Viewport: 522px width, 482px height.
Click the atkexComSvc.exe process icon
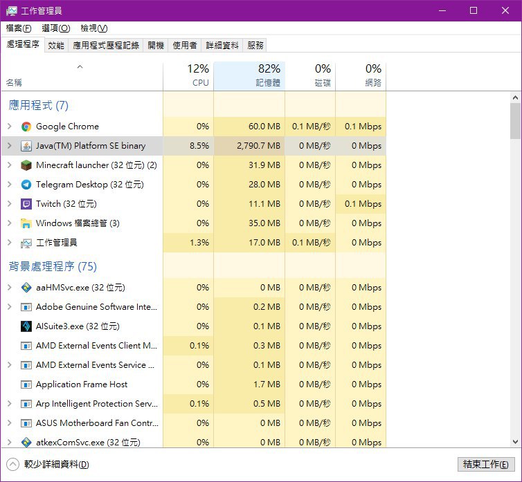[26, 442]
